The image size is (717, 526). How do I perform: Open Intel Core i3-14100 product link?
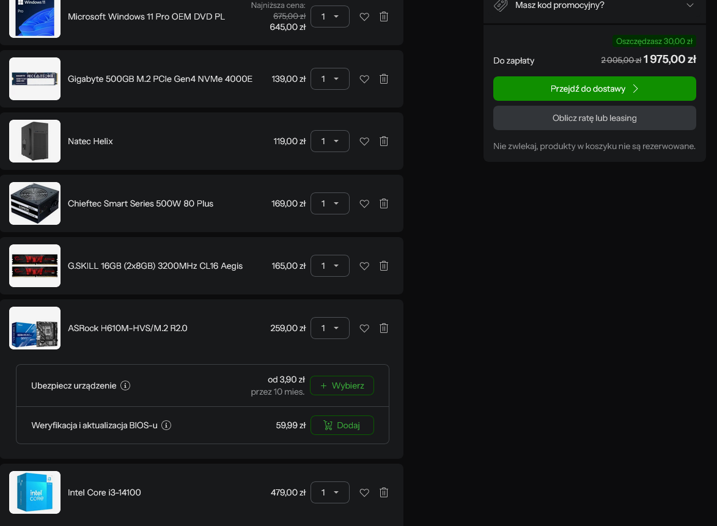pyautogui.click(x=105, y=492)
